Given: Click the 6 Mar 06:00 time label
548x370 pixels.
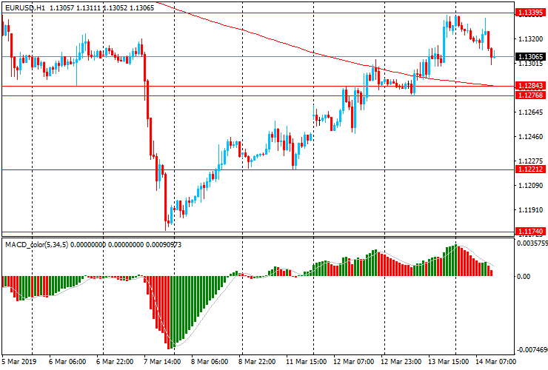Looking at the screenshot, I should click(x=67, y=361).
